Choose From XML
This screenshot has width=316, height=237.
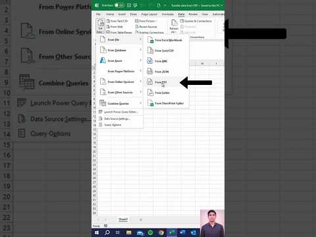[x=166, y=61]
